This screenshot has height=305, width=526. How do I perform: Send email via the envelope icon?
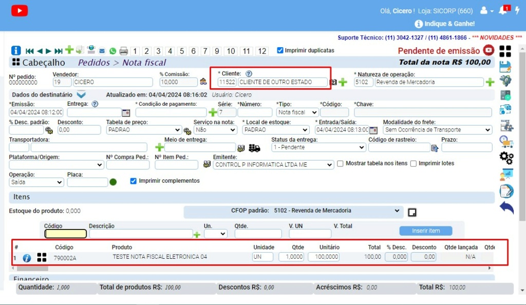click(102, 50)
